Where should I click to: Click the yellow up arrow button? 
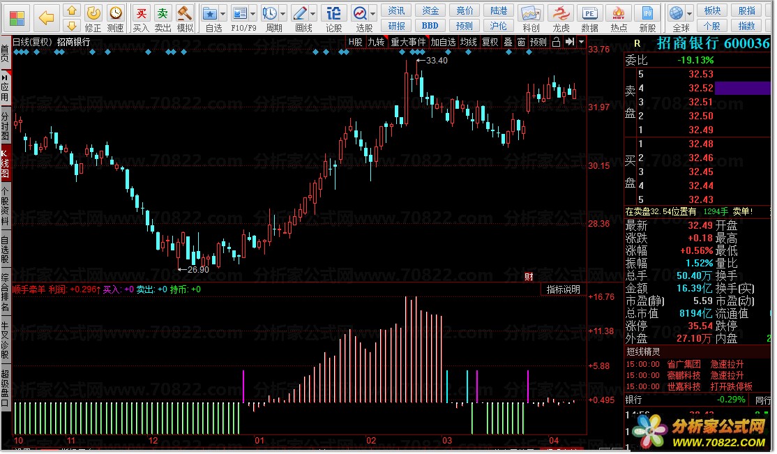pyautogui.click(x=72, y=11)
